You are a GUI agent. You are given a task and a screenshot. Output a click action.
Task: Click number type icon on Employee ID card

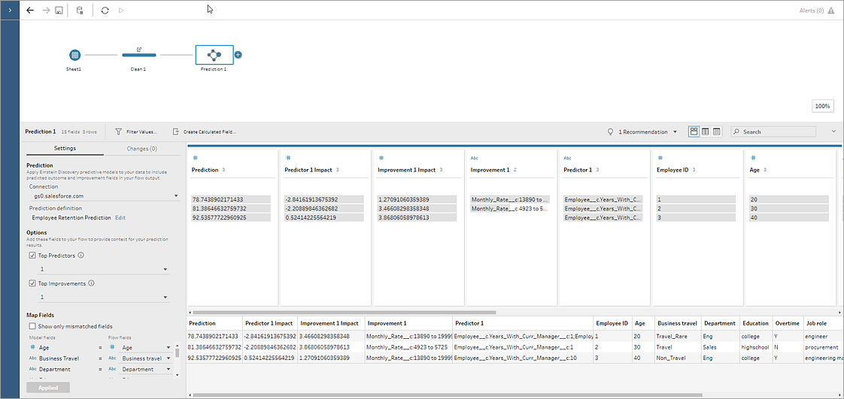660,158
